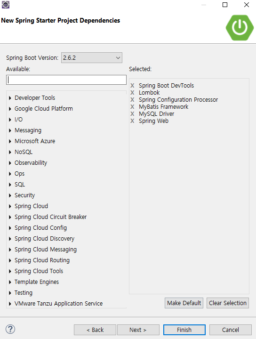
Task: Expand the Template Engines arrow
Action: tap(10, 282)
